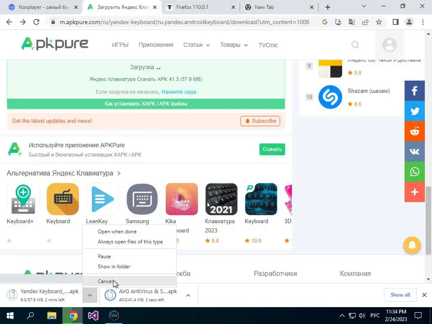Choose Always open files of this type
The width and height of the screenshot is (432, 324).
tap(129, 242)
